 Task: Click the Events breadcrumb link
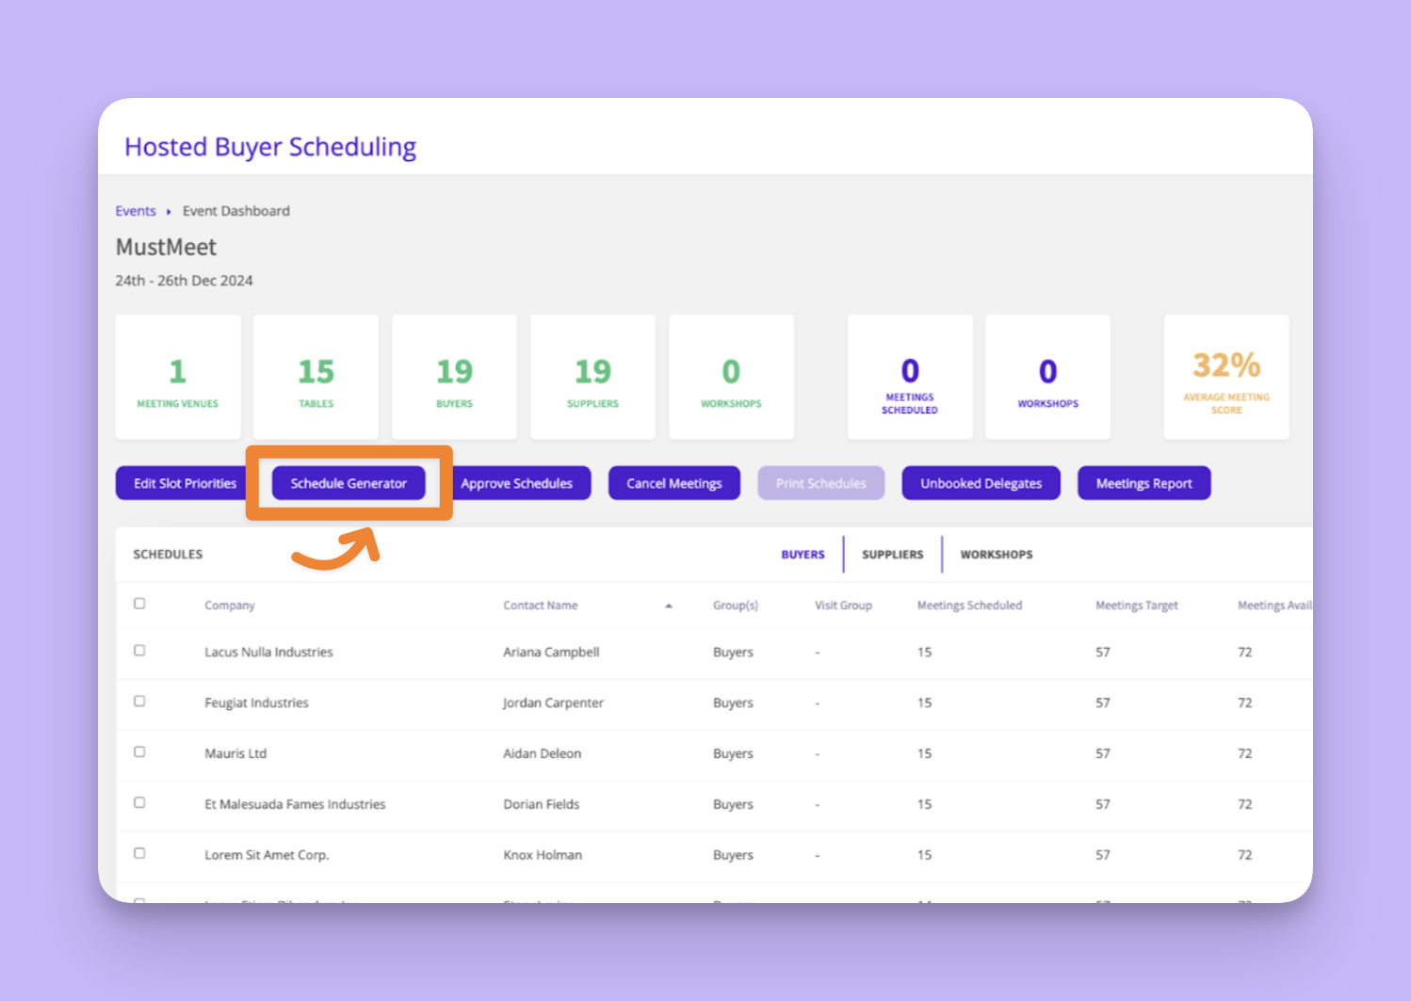pos(136,211)
